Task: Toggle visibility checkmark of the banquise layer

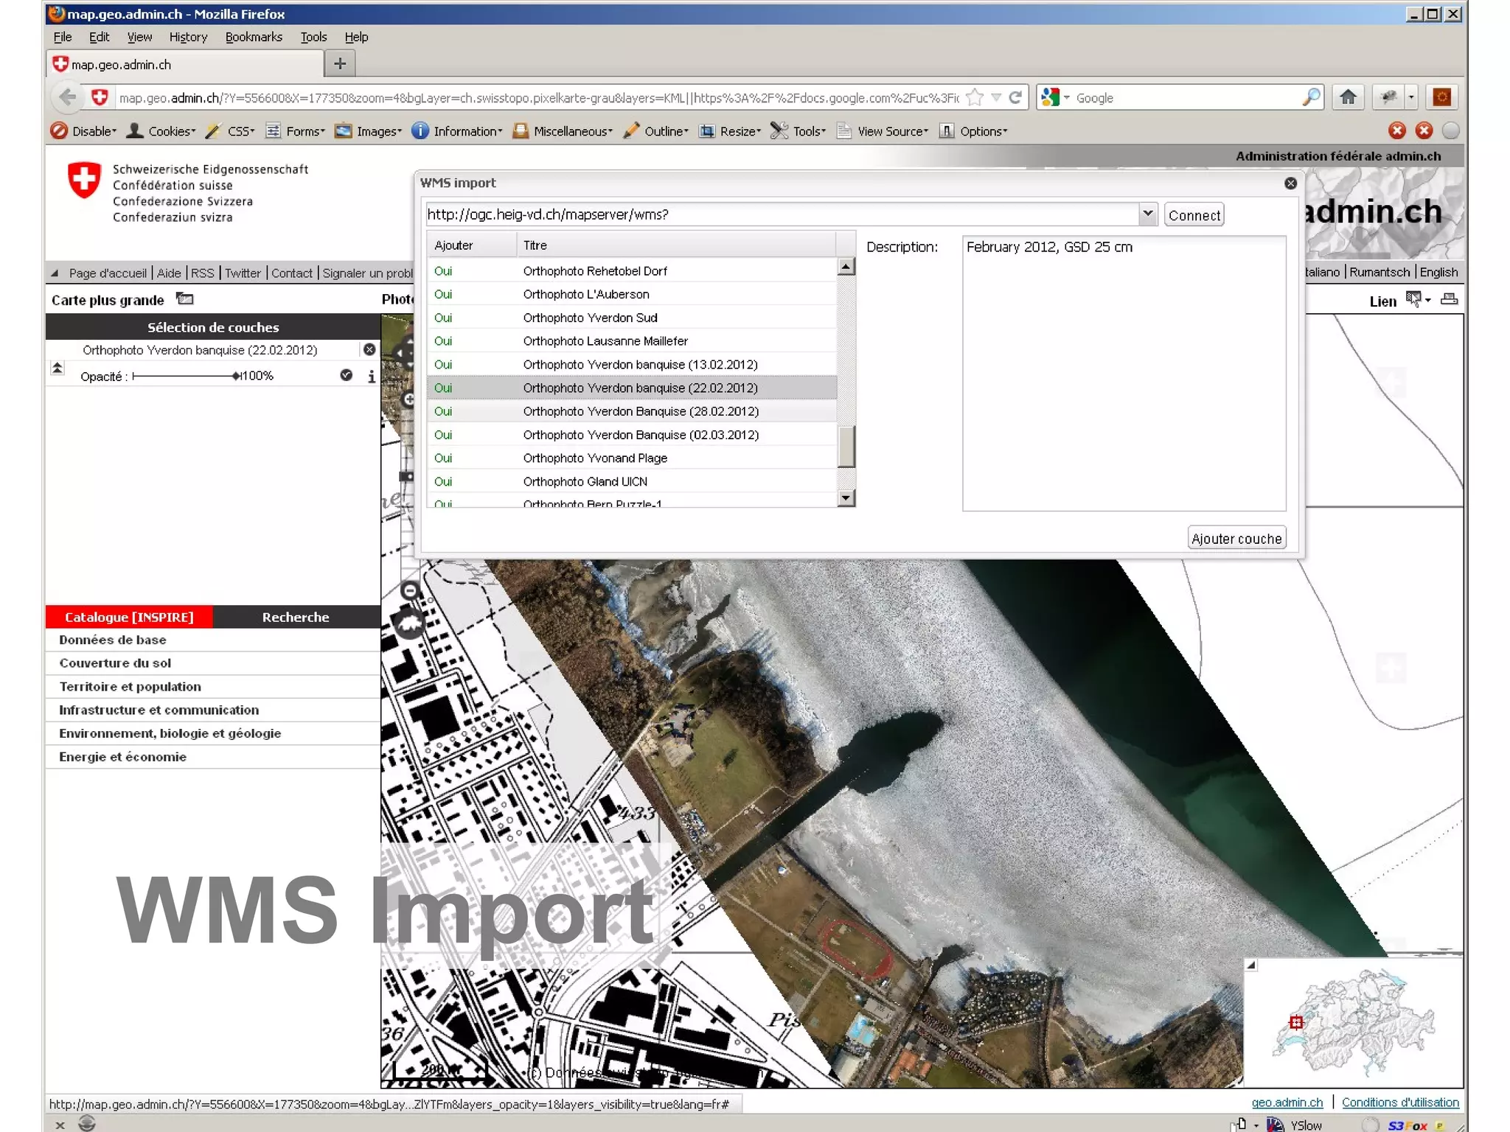Action: [346, 375]
